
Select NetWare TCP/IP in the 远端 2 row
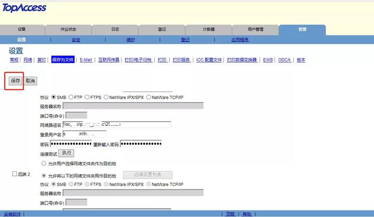coord(148,184)
